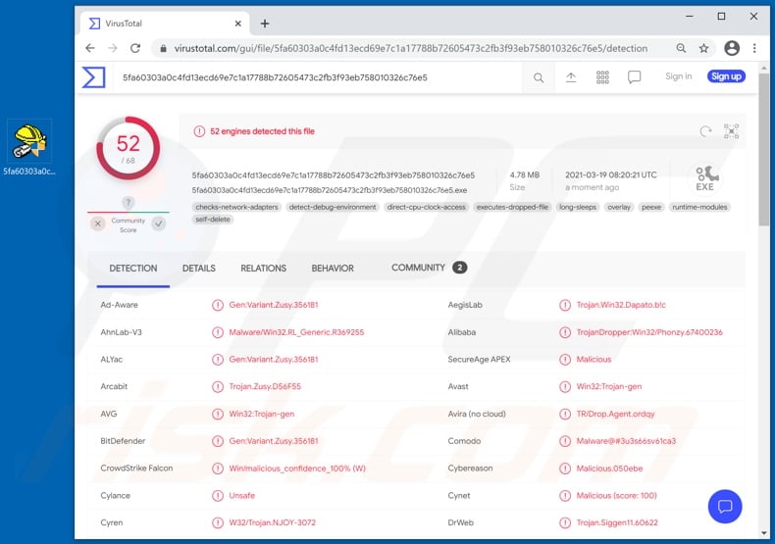This screenshot has height=544, width=775.
Task: Click the peexe tag
Action: 651,208
